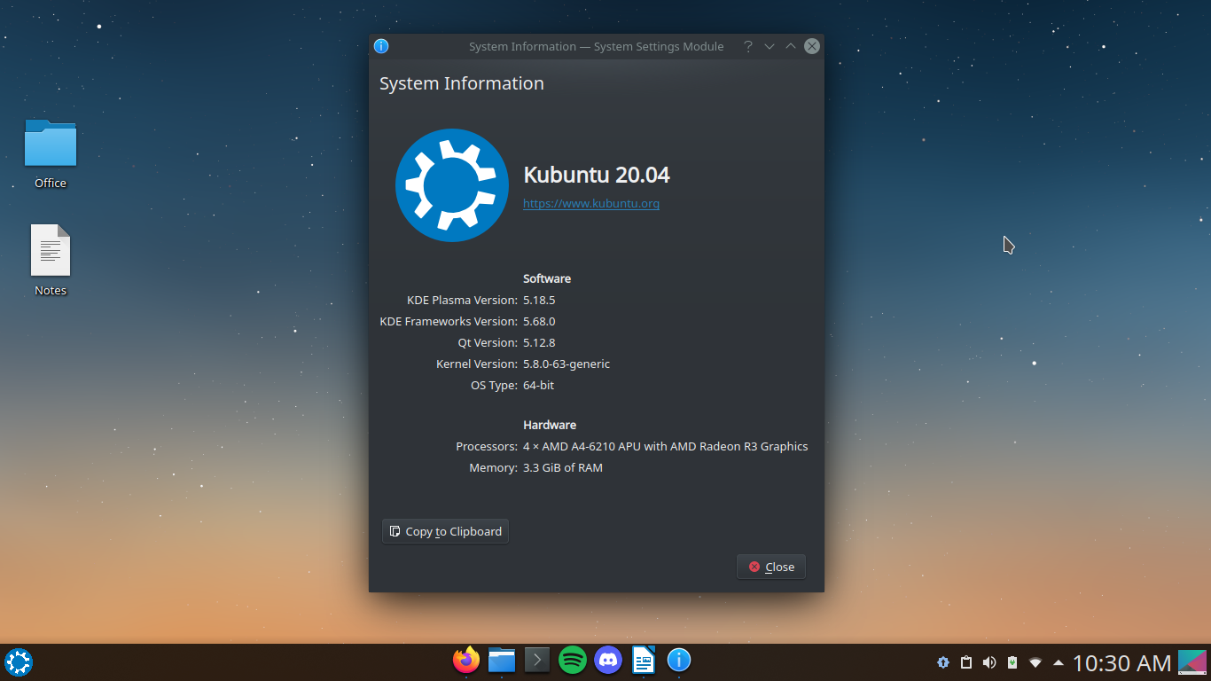The height and width of the screenshot is (681, 1211).
Task: Select the Notes file on desktop
Action: (51, 261)
